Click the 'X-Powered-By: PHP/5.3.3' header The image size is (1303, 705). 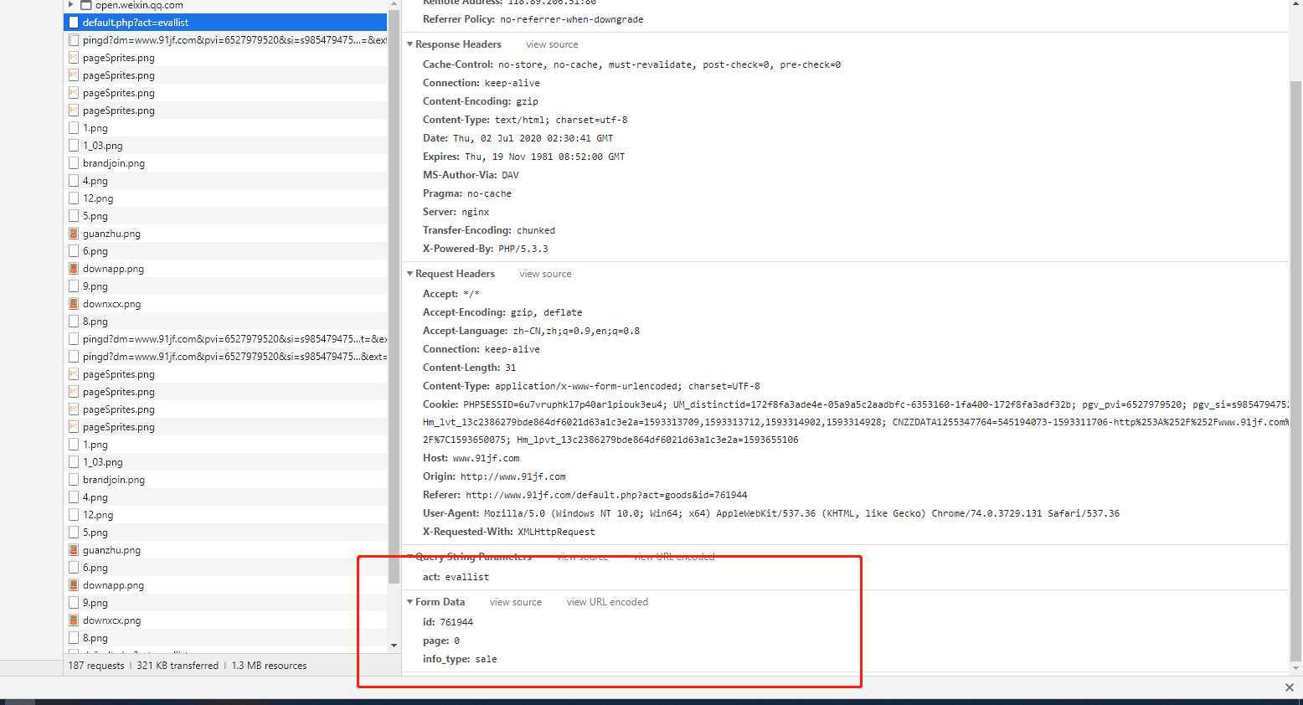pyautogui.click(x=485, y=249)
